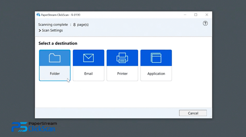Click the 'Scanning complete' status text
This screenshot has width=246, height=137.
pos(53,25)
